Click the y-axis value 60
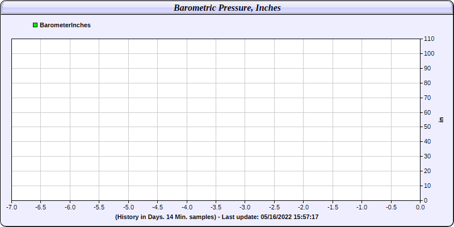 click(428, 112)
